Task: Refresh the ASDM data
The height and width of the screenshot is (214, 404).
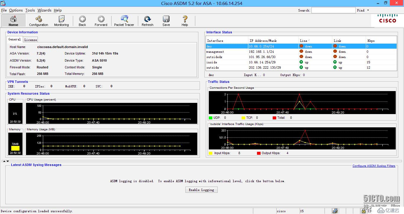Action: pos(147,21)
